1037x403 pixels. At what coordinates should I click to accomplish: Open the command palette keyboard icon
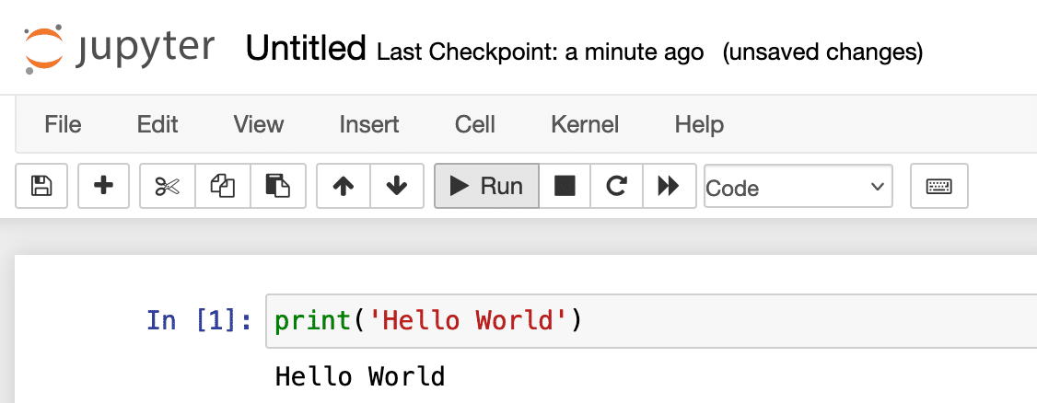coord(939,186)
